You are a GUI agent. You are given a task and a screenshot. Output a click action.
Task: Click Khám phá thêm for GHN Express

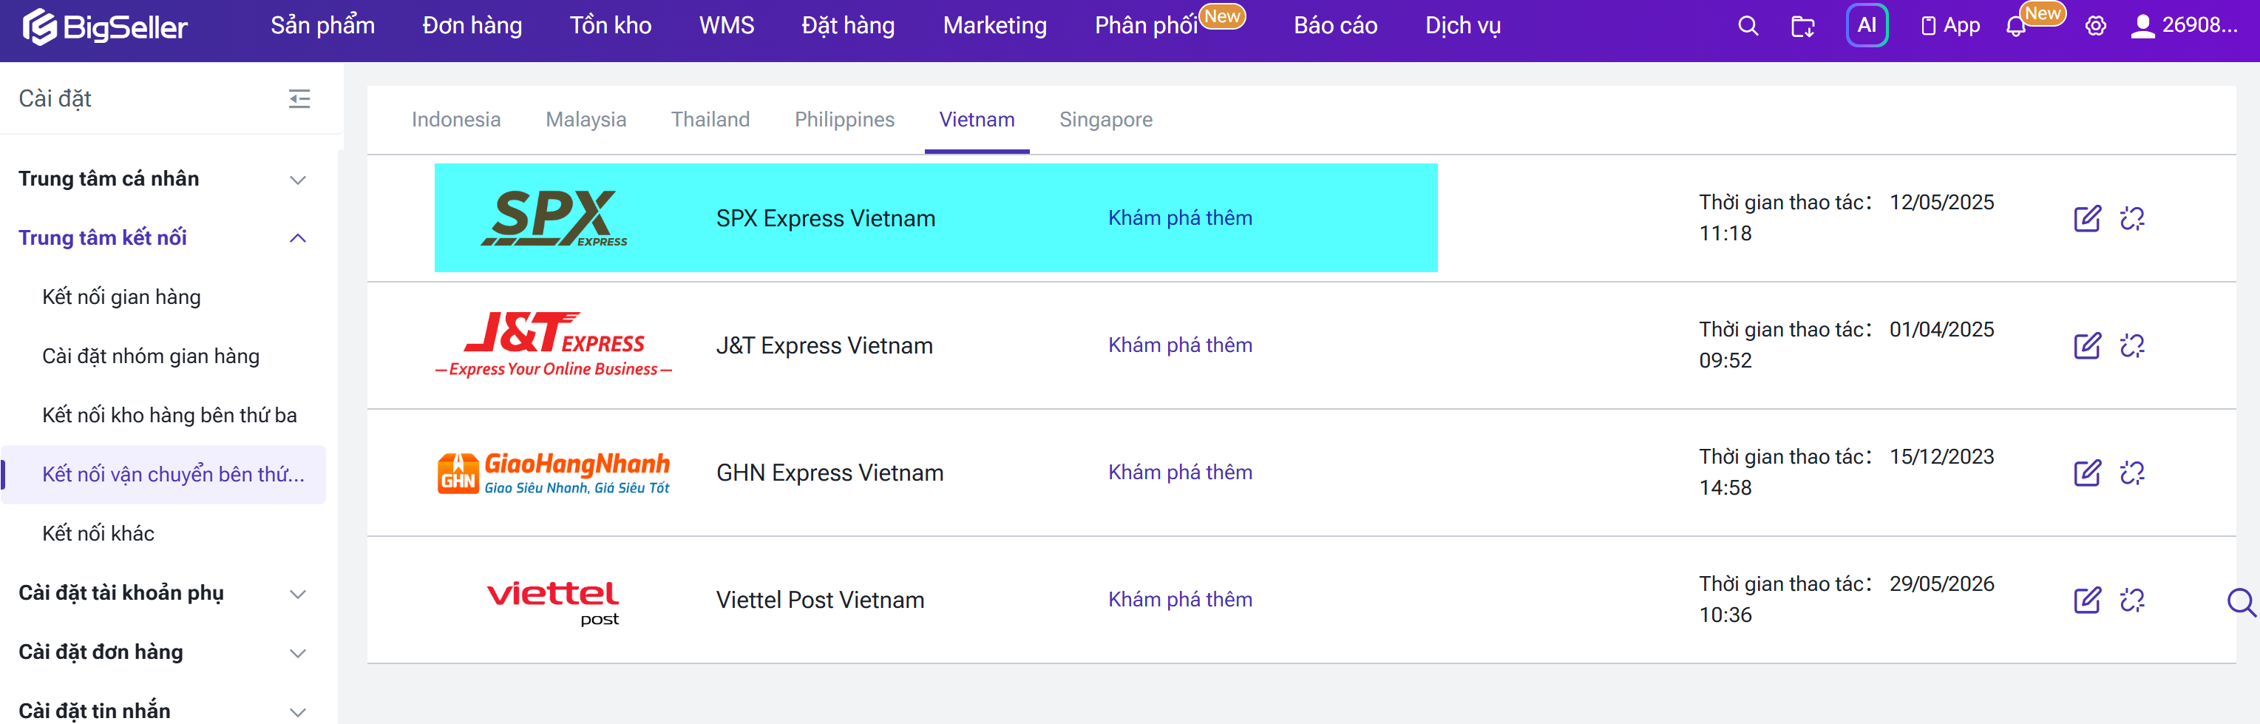coord(1180,472)
